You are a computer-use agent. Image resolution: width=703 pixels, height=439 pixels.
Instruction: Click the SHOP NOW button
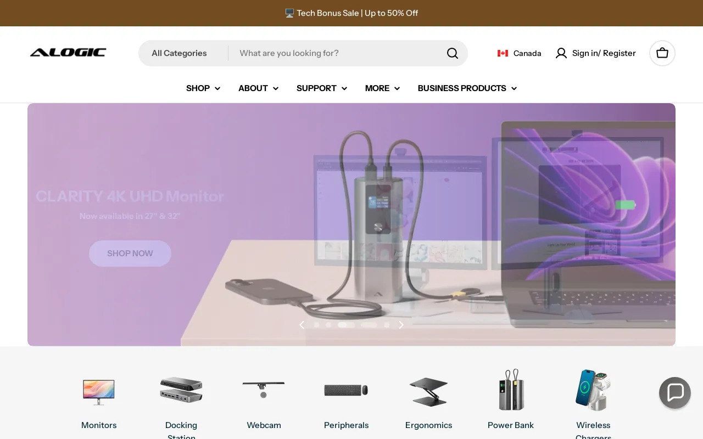pos(130,253)
